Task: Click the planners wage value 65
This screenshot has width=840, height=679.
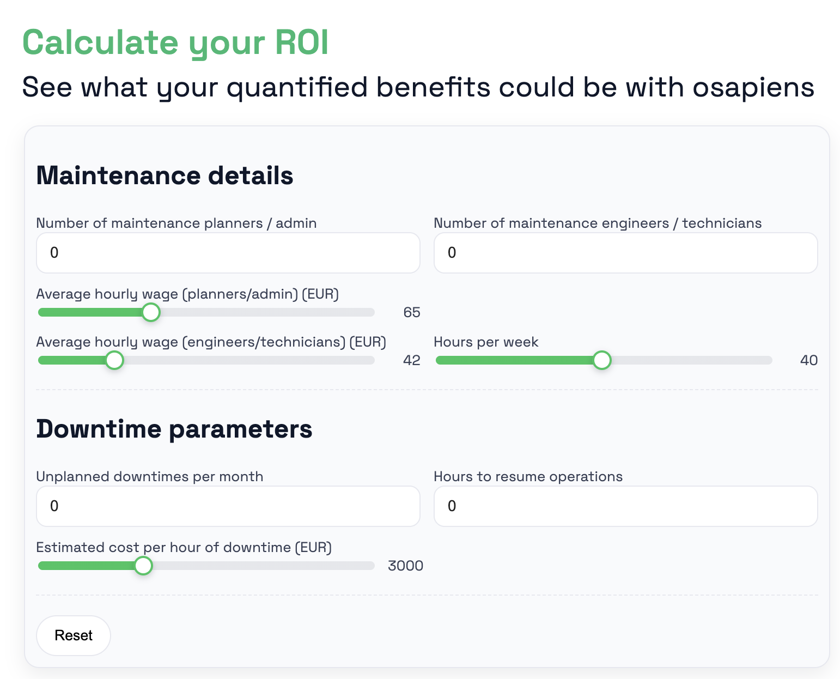Action: pyautogui.click(x=411, y=312)
